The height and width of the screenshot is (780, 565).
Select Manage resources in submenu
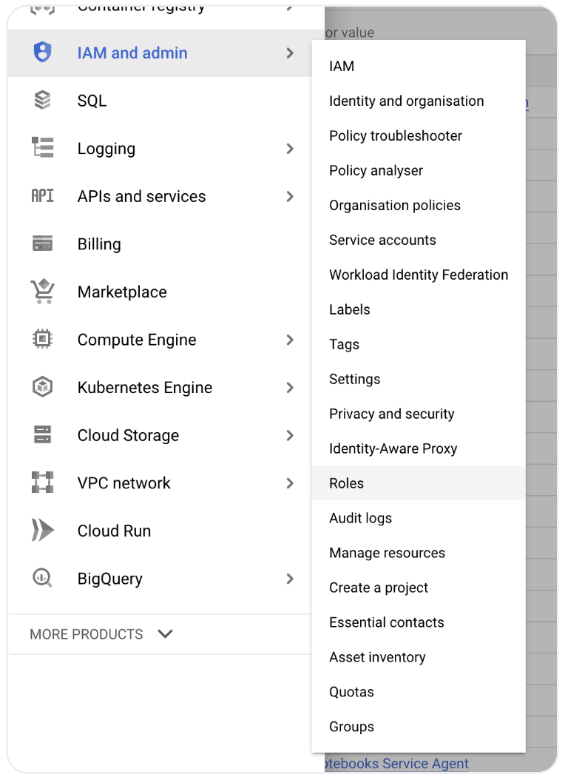[x=419, y=553]
